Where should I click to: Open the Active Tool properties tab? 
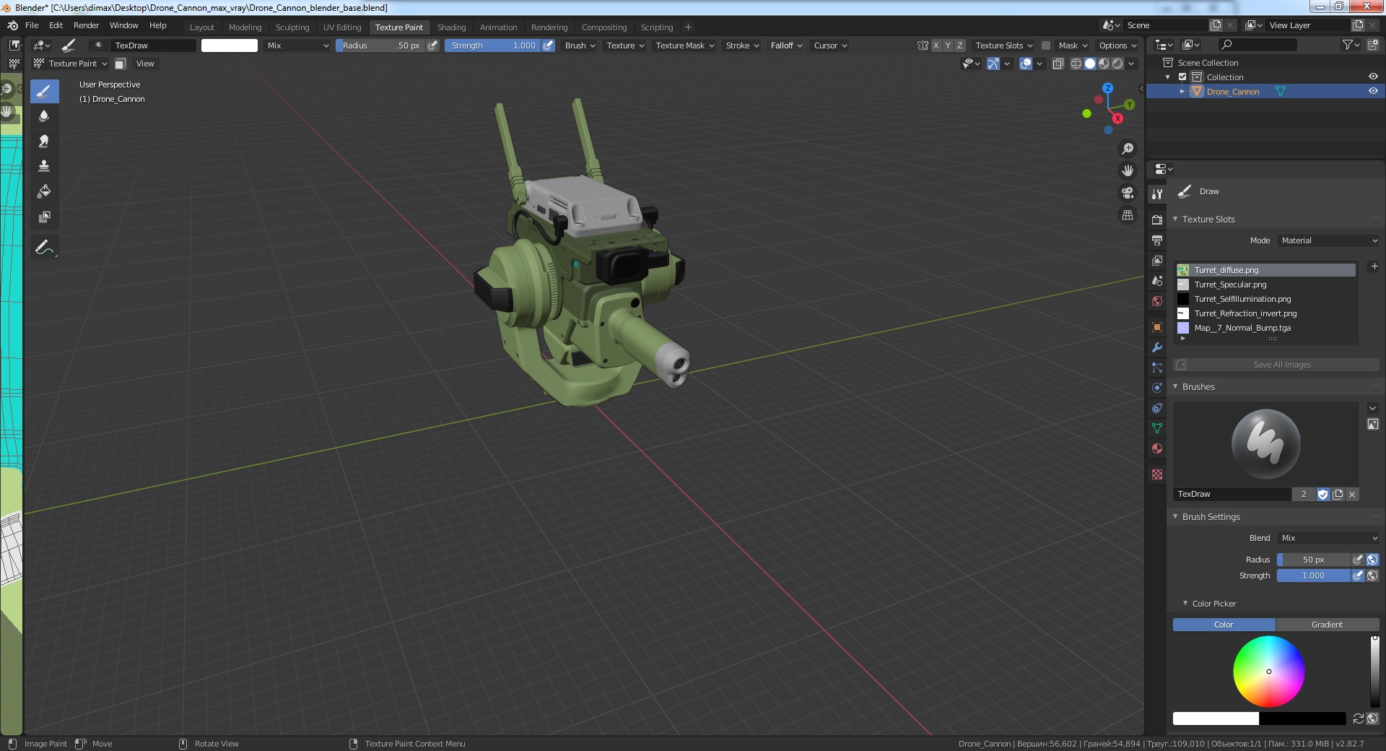click(x=1157, y=194)
